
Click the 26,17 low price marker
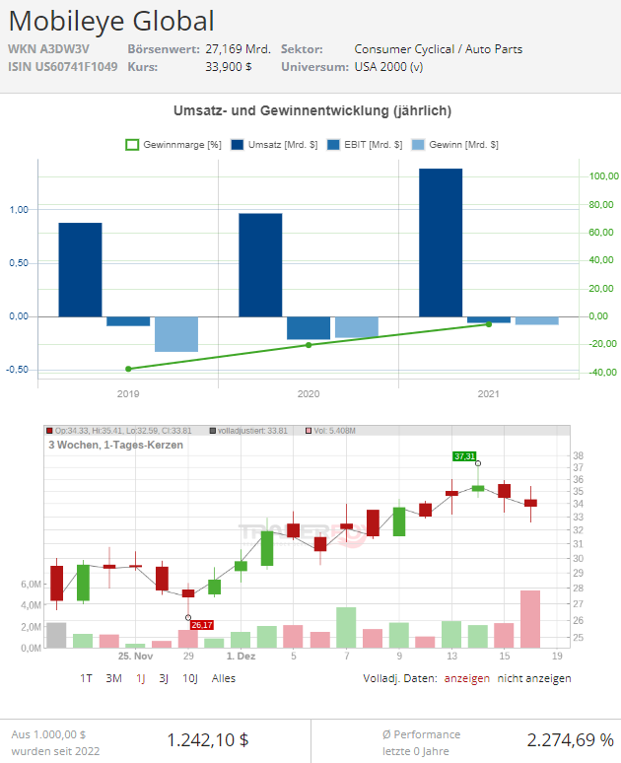click(202, 625)
